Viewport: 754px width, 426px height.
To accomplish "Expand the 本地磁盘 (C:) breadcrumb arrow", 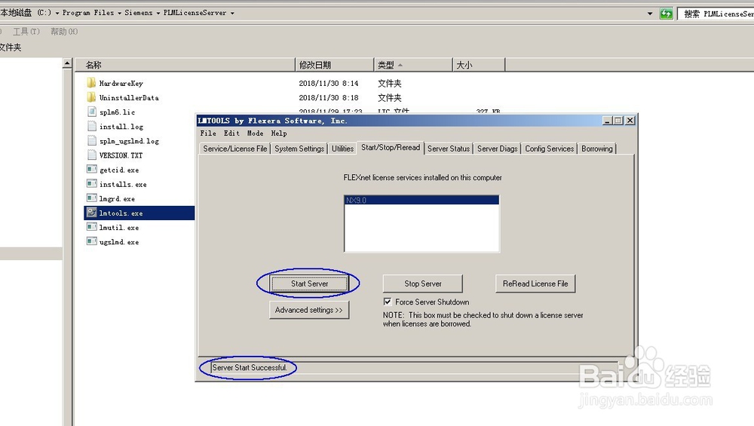I will (x=57, y=13).
